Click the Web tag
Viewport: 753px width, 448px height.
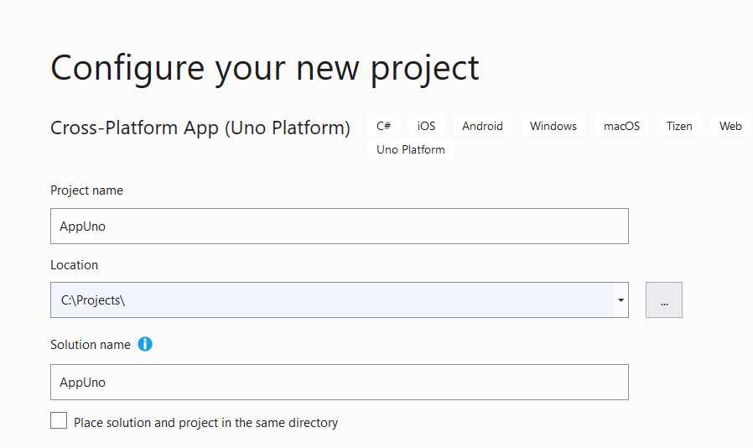tap(730, 126)
